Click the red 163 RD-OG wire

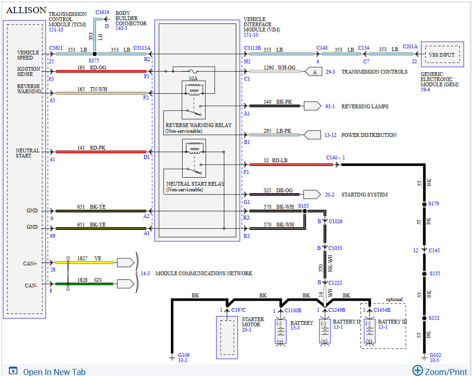click(x=101, y=71)
